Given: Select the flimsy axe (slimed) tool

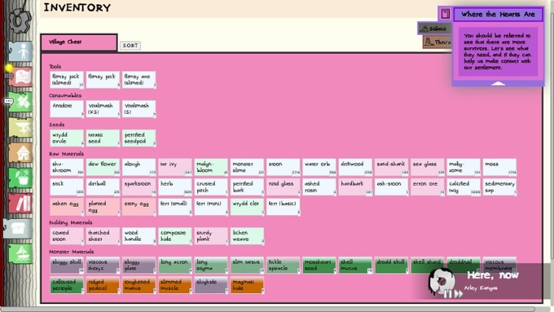Looking at the screenshot, I should coord(138,79).
